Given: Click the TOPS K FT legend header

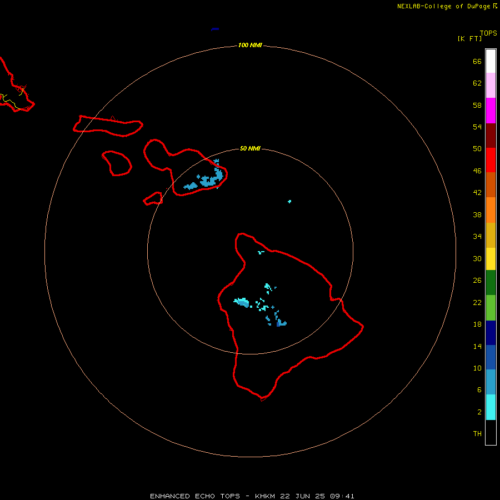Looking at the screenshot, I should (x=477, y=36).
